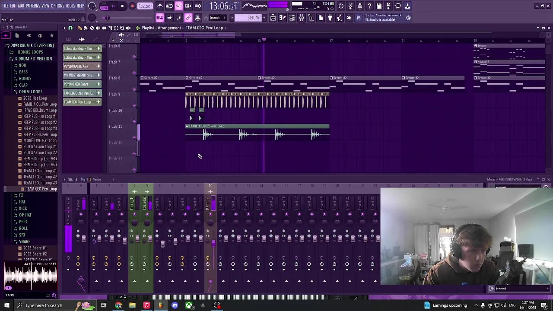Open the FILE menu

(x=5, y=6)
